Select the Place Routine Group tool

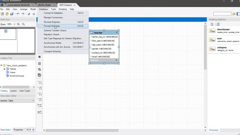coord(39,75)
